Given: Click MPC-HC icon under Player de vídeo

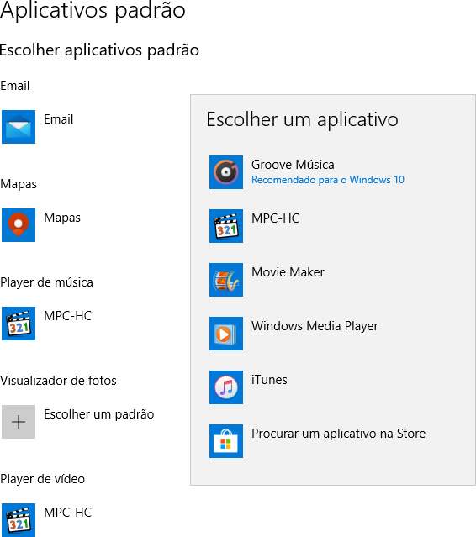Looking at the screenshot, I should 19,520.
